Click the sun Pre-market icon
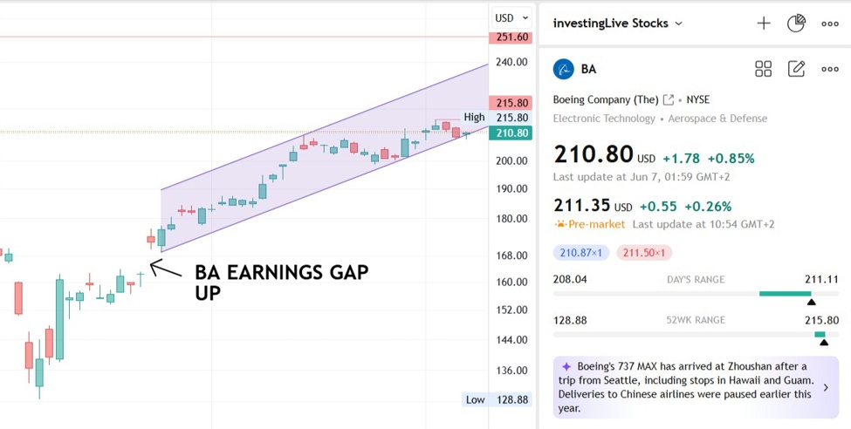 click(x=560, y=224)
